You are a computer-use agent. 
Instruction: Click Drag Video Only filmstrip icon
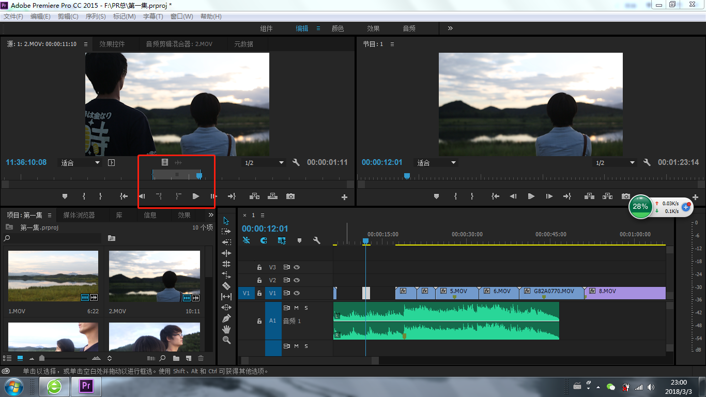tap(165, 162)
